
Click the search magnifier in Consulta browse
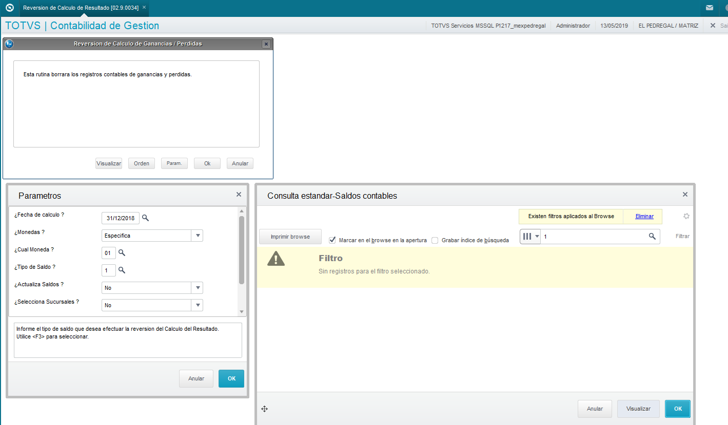pos(652,237)
